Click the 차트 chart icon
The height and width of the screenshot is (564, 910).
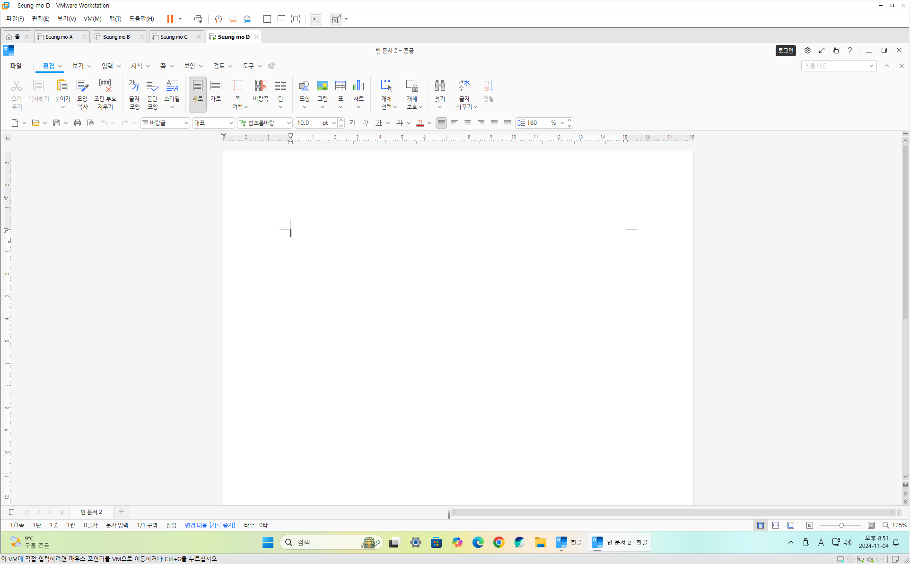[358, 87]
